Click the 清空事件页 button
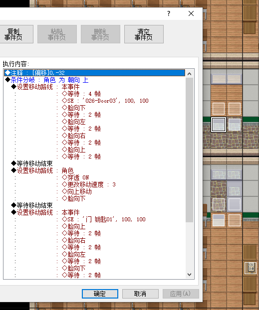This screenshot has width=259, height=310. tap(144, 34)
